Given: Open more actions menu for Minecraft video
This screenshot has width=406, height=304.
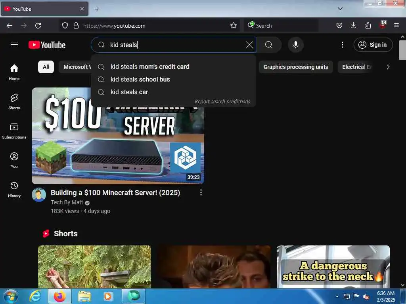Looking at the screenshot, I should coord(201,192).
